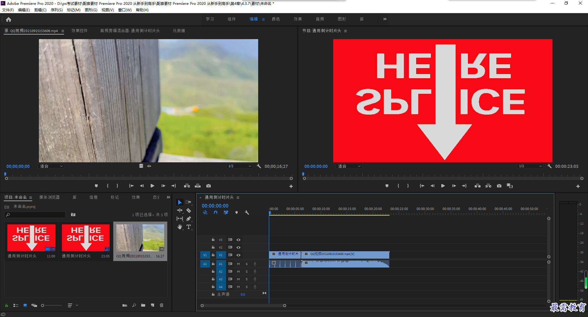Select the Ripple Edit tool
This screenshot has height=317, width=588.
coord(180,210)
